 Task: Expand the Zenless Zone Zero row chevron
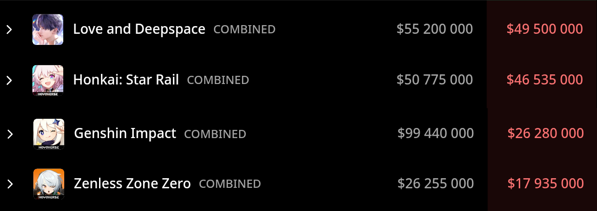(10, 184)
